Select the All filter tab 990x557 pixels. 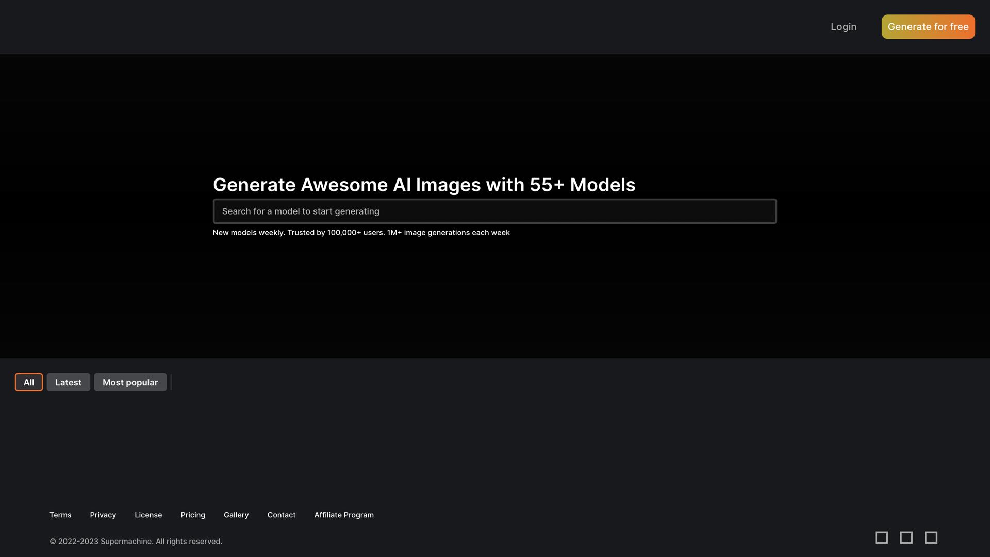pos(29,382)
